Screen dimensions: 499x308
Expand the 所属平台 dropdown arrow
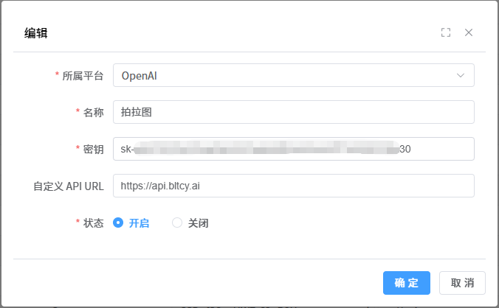click(x=461, y=75)
